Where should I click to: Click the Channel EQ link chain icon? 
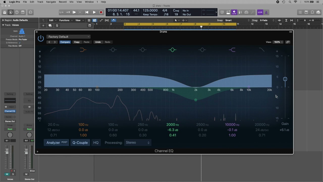pos(288,42)
